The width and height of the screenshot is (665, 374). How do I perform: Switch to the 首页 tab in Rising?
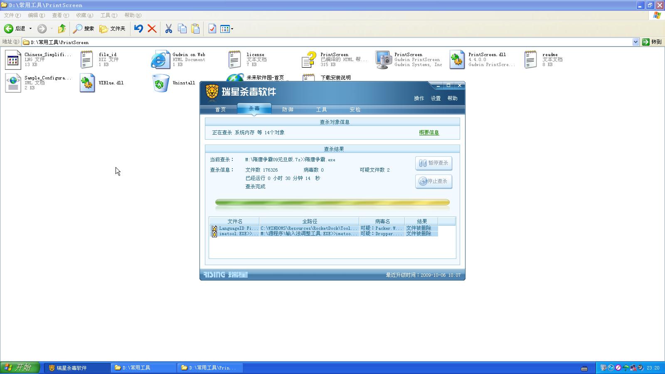click(x=220, y=110)
